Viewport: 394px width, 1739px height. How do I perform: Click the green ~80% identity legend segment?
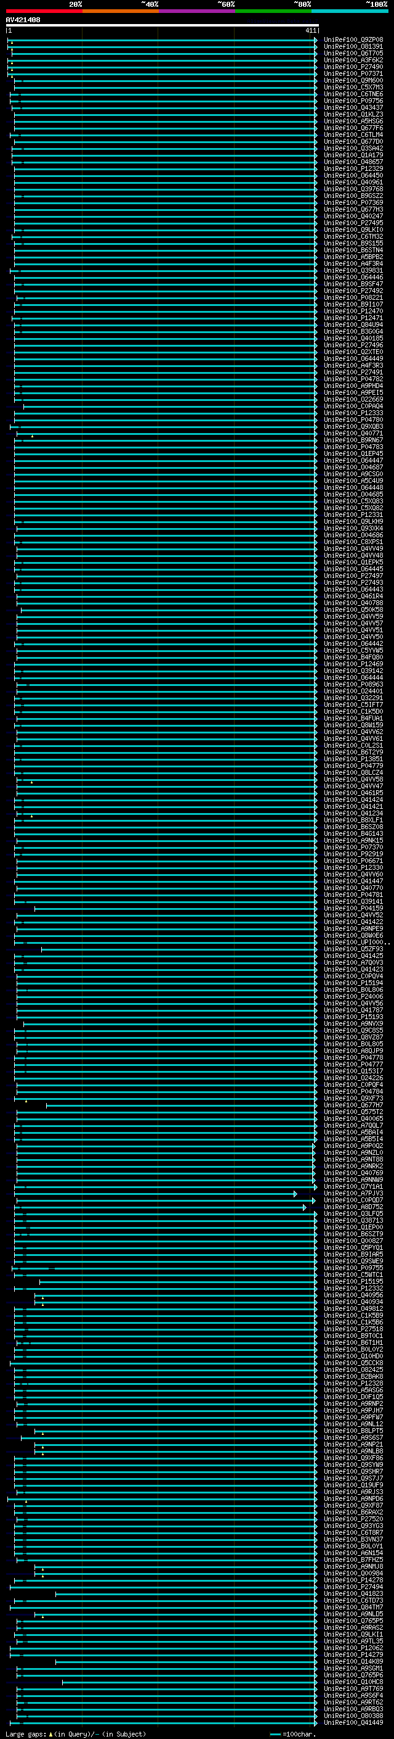click(273, 11)
